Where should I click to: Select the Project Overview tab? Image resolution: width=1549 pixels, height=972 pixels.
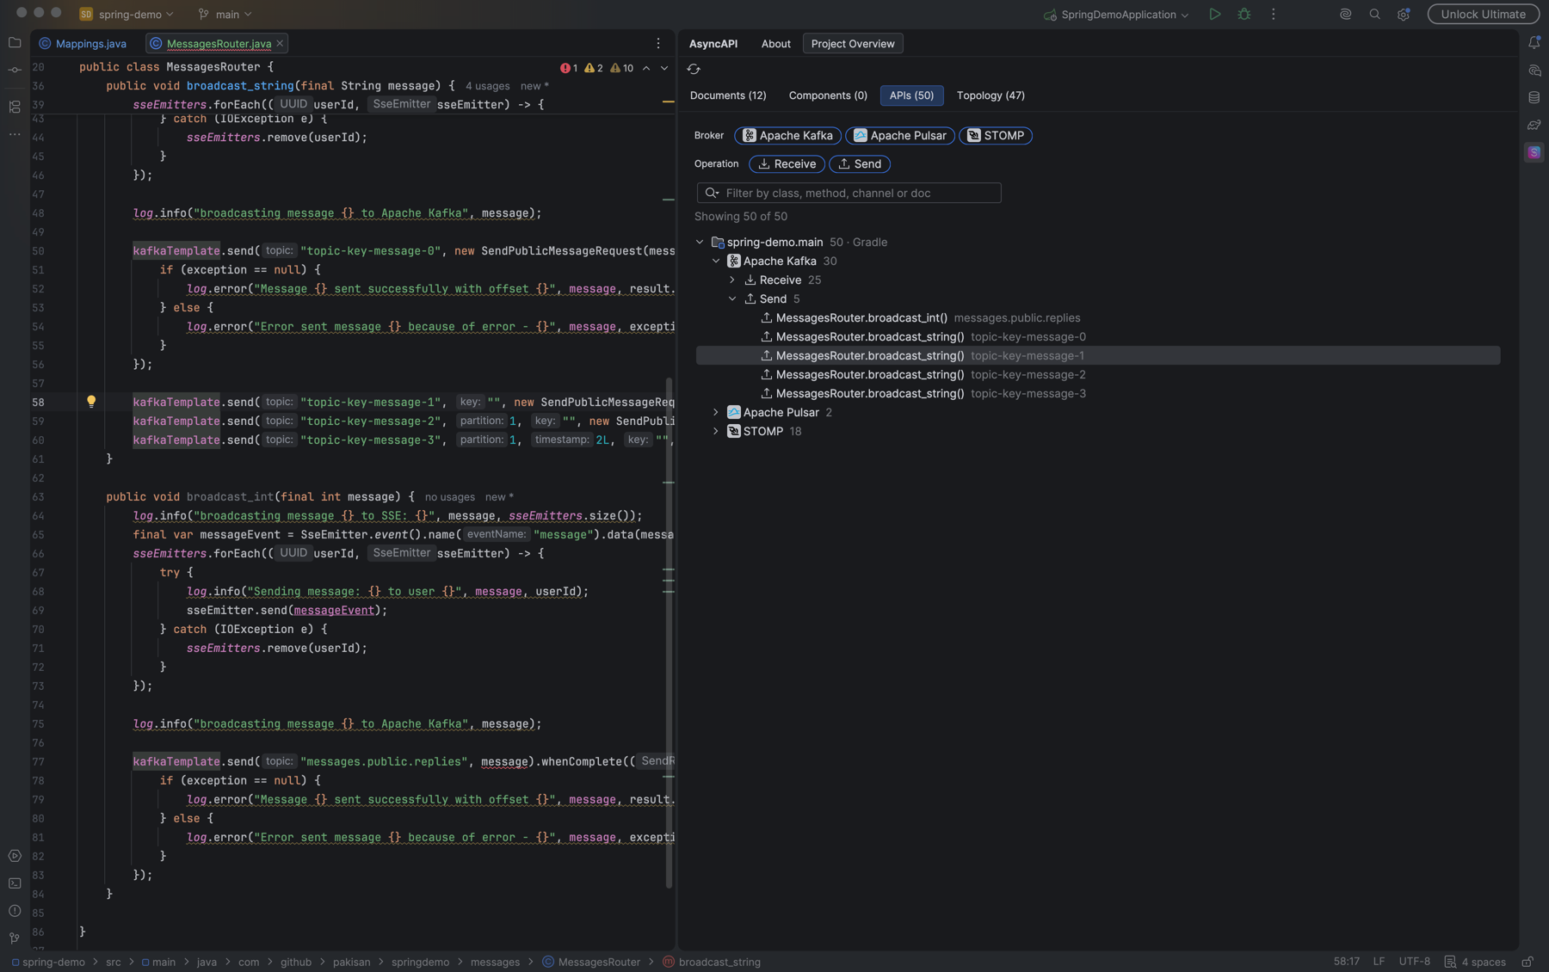coord(853,44)
